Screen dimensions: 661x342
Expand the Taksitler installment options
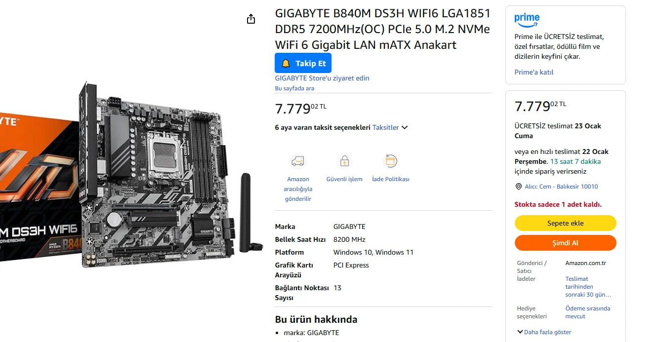(x=385, y=127)
